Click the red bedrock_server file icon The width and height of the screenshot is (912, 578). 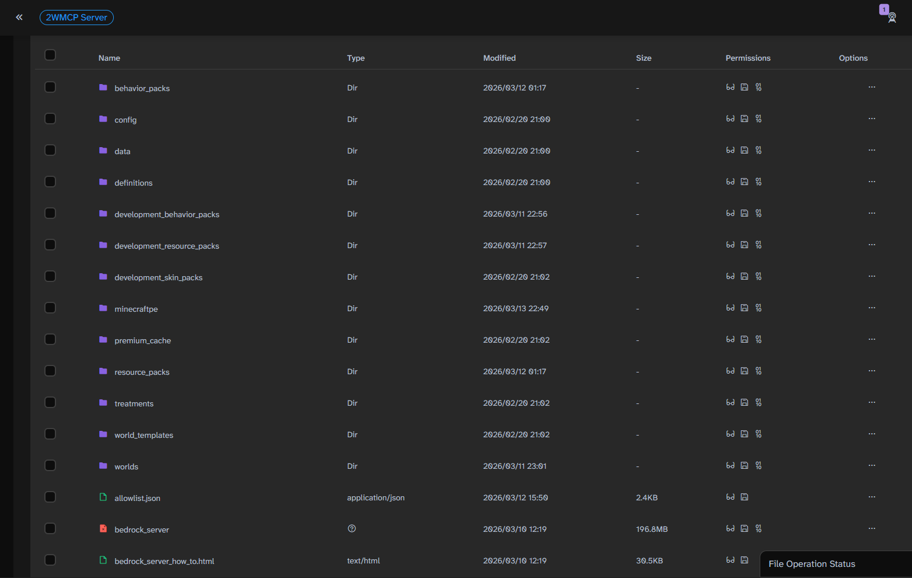103,528
